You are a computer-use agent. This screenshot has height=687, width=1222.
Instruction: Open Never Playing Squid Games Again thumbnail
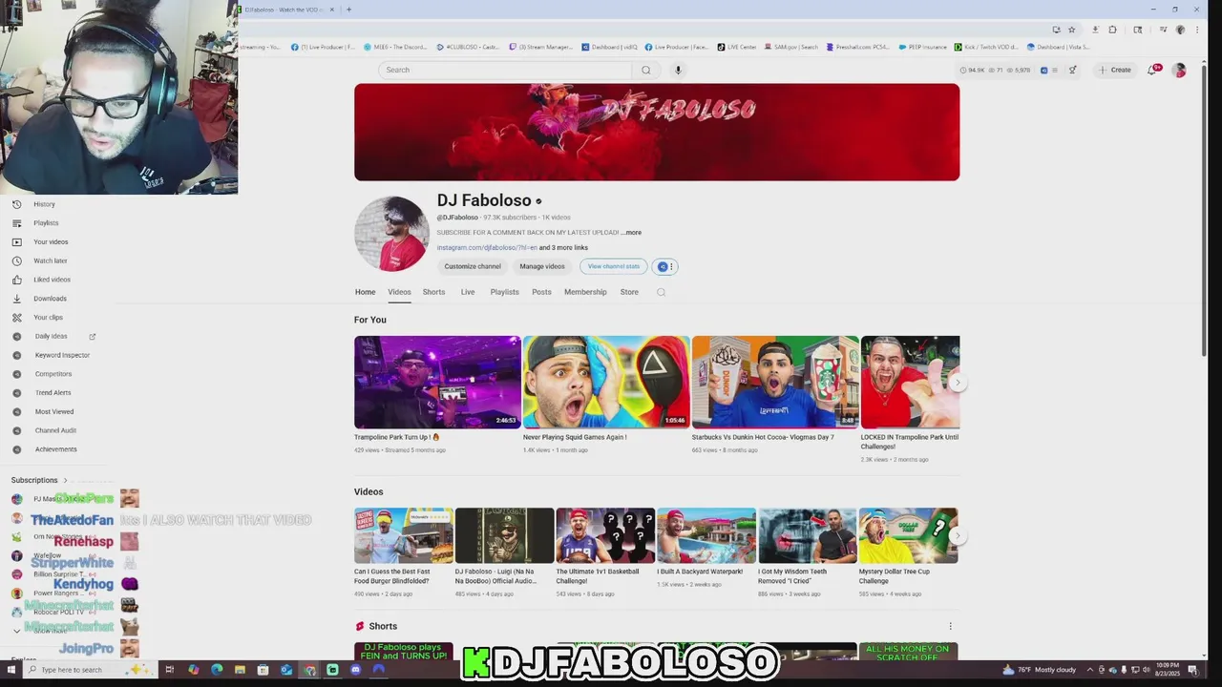[x=606, y=382]
